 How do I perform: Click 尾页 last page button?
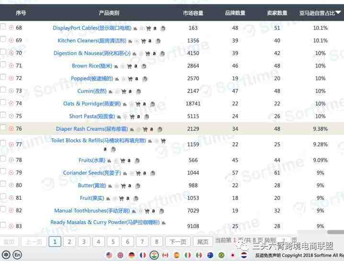(x=203, y=242)
